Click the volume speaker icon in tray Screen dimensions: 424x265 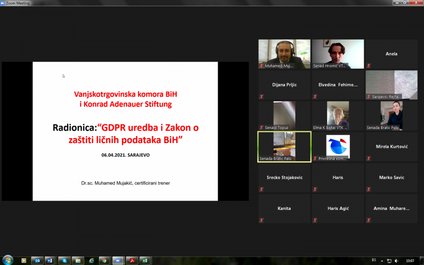click(x=396, y=261)
